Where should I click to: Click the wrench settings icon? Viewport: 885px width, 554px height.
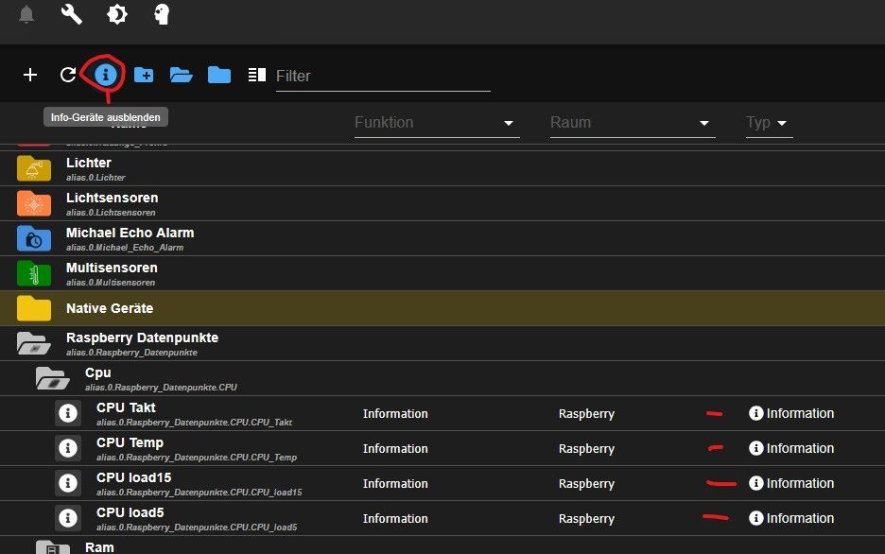(x=72, y=14)
